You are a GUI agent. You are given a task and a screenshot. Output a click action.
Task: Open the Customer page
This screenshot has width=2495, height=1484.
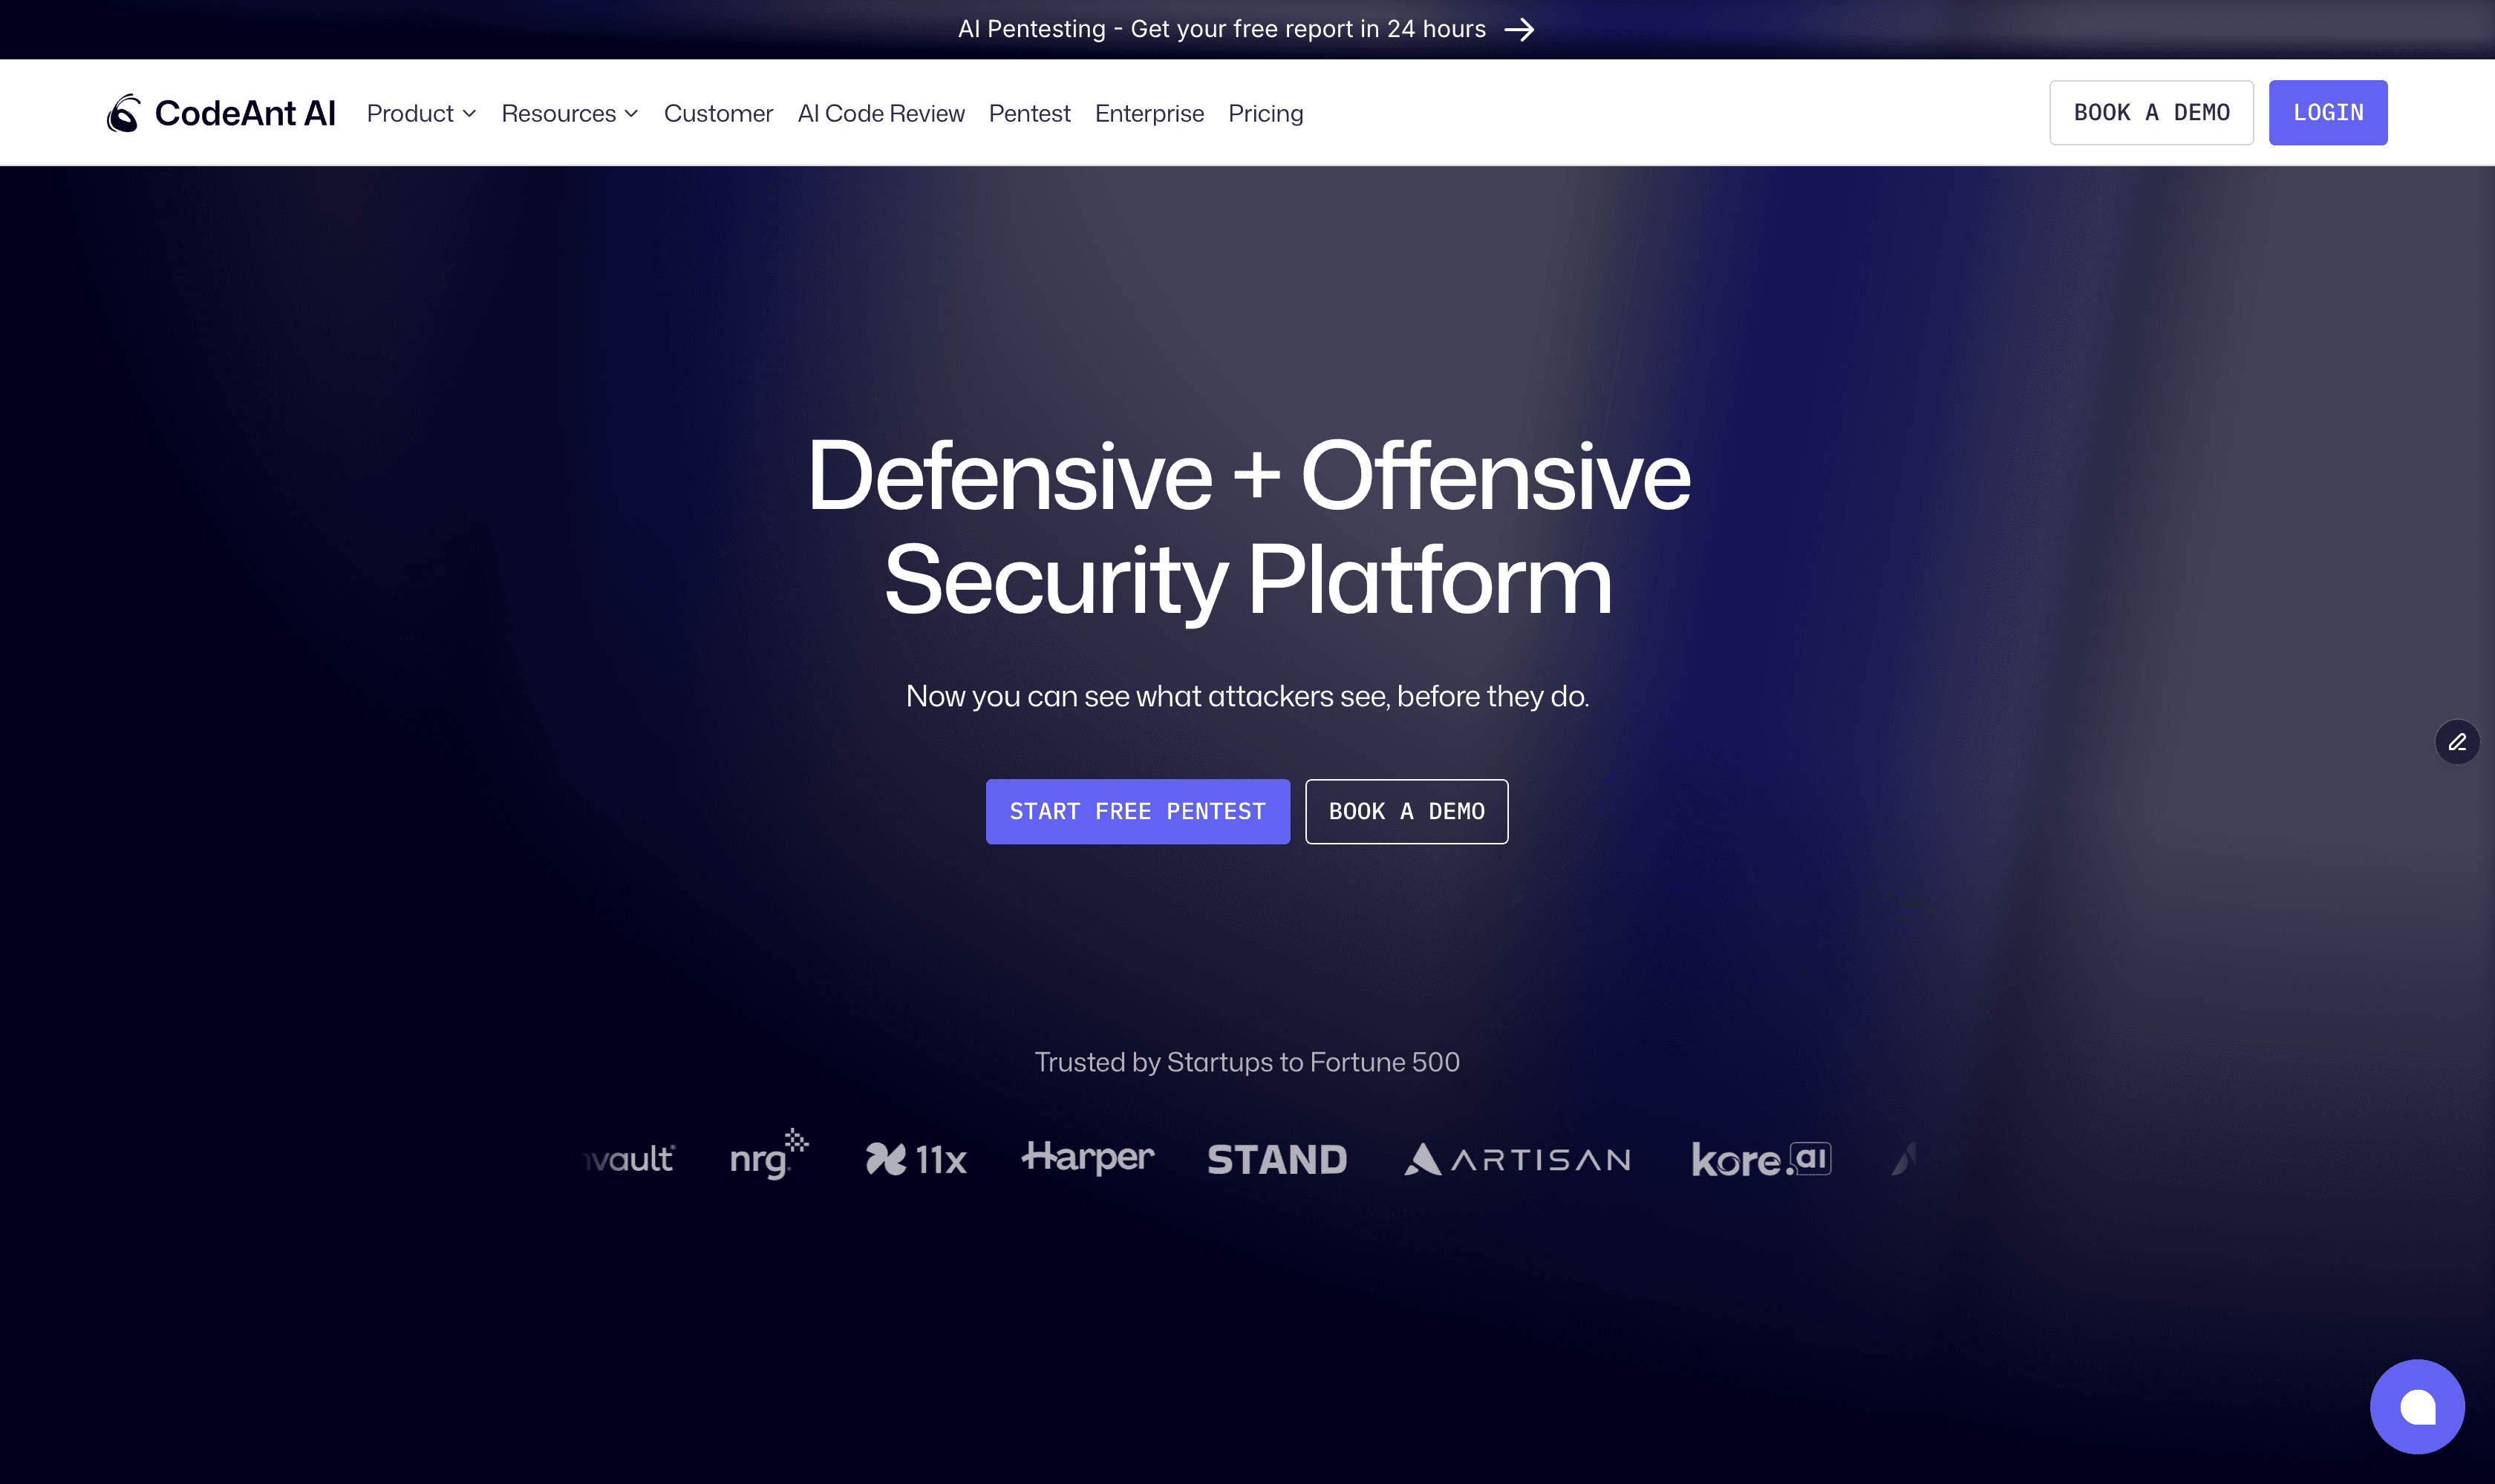point(719,113)
